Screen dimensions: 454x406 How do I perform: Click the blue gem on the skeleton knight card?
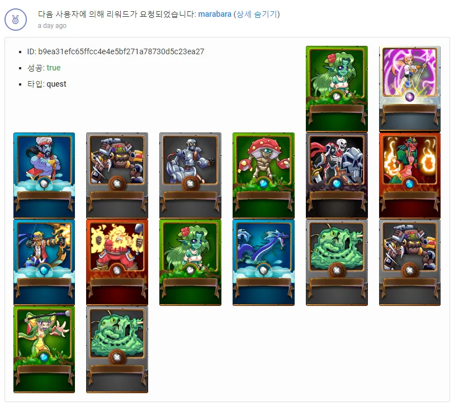(337, 183)
